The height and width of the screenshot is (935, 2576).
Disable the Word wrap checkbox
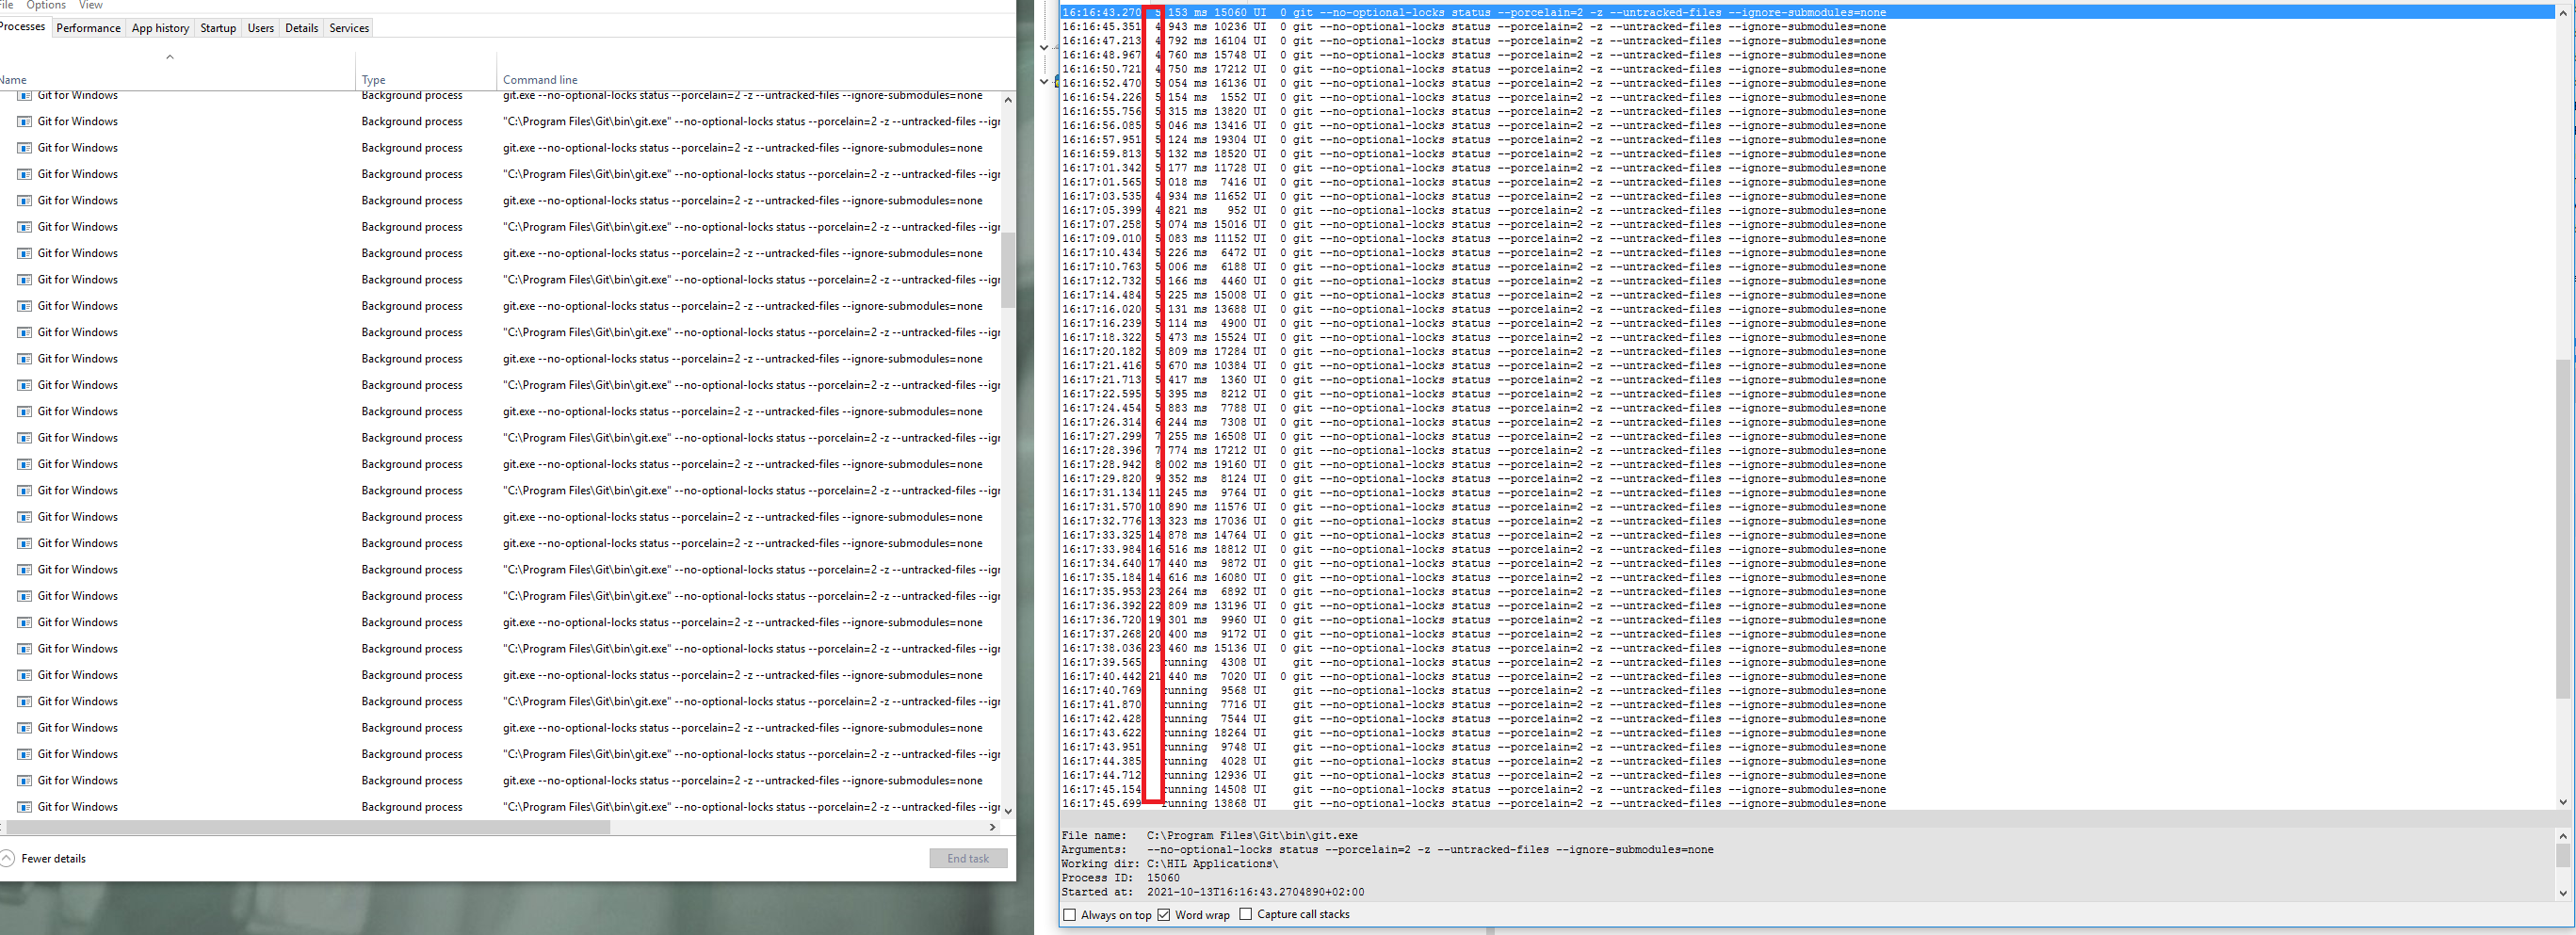click(1164, 914)
